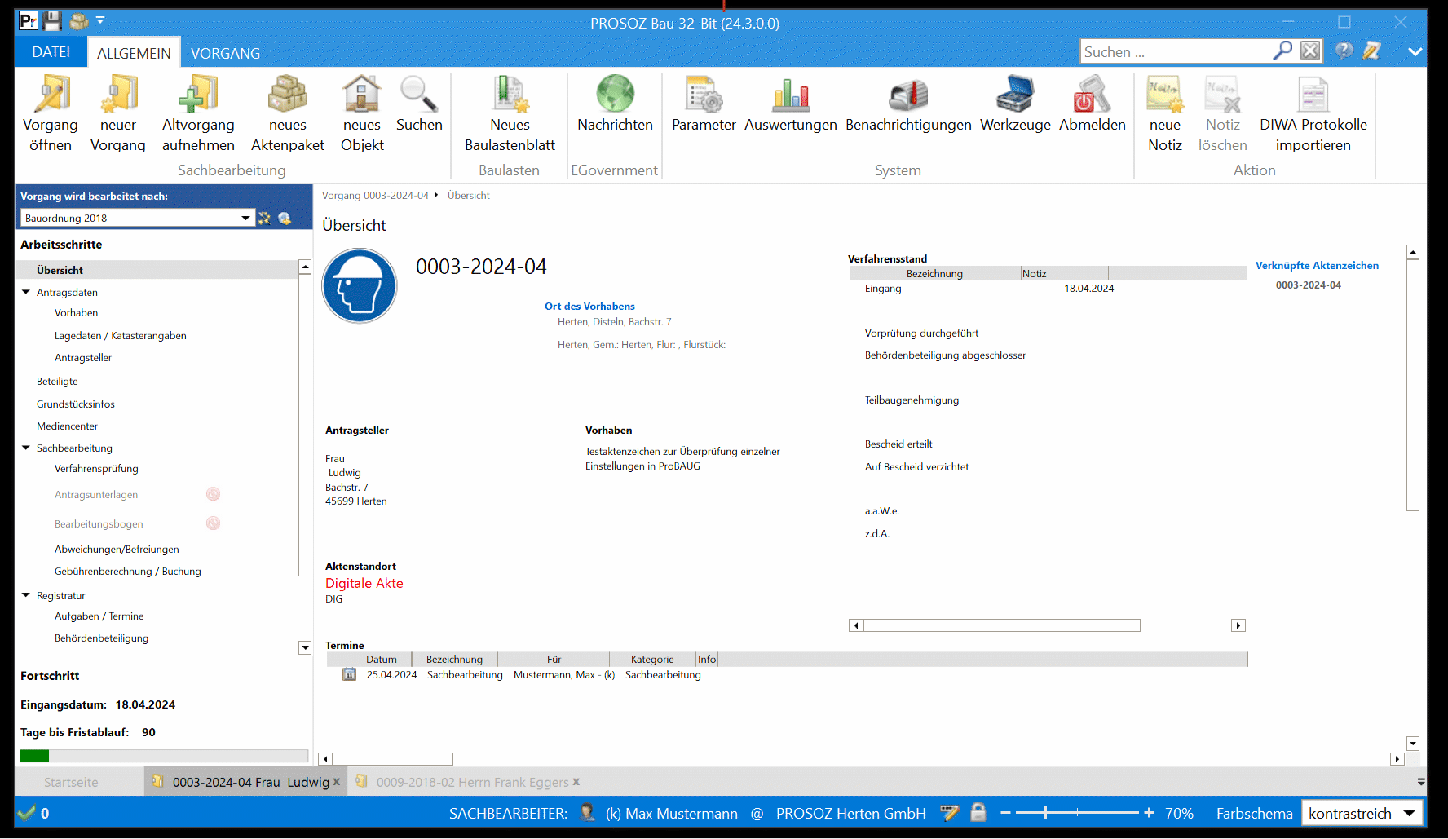
Task: Collapse the ribbon with chevron
Action: pos(1415,51)
